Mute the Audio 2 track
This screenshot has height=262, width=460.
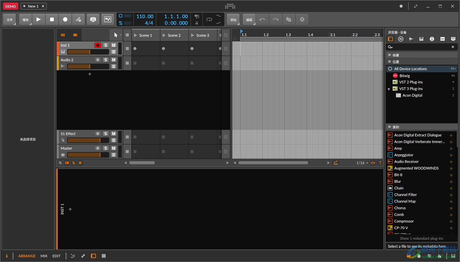[x=114, y=60]
